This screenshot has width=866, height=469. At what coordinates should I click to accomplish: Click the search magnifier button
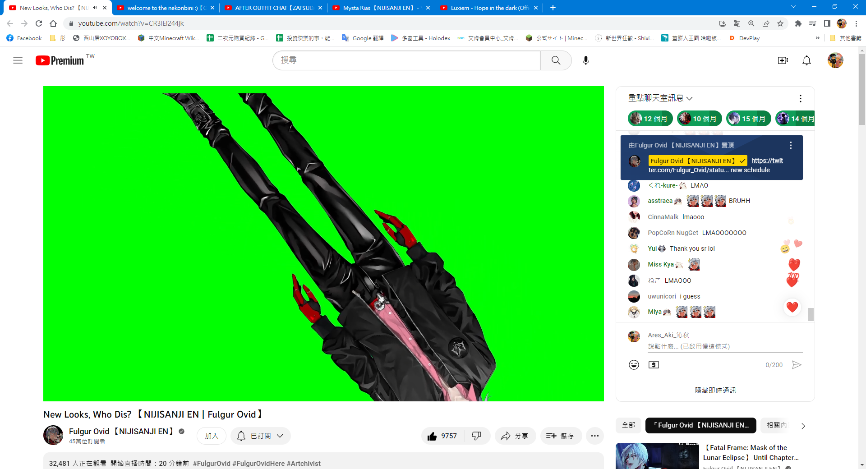coord(556,60)
